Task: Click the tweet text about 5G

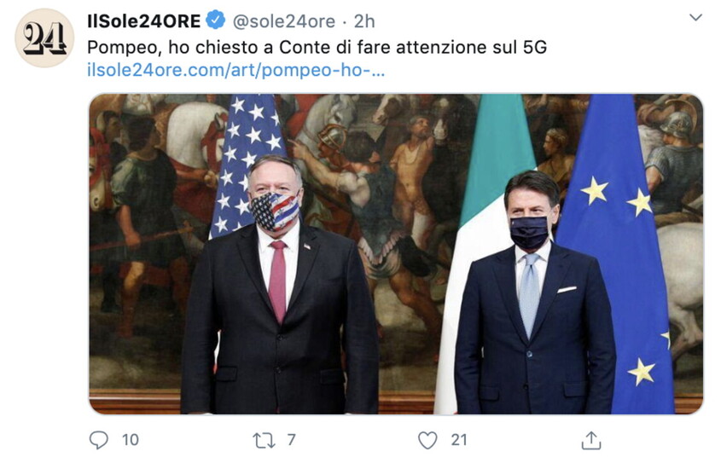Action: tap(317, 47)
